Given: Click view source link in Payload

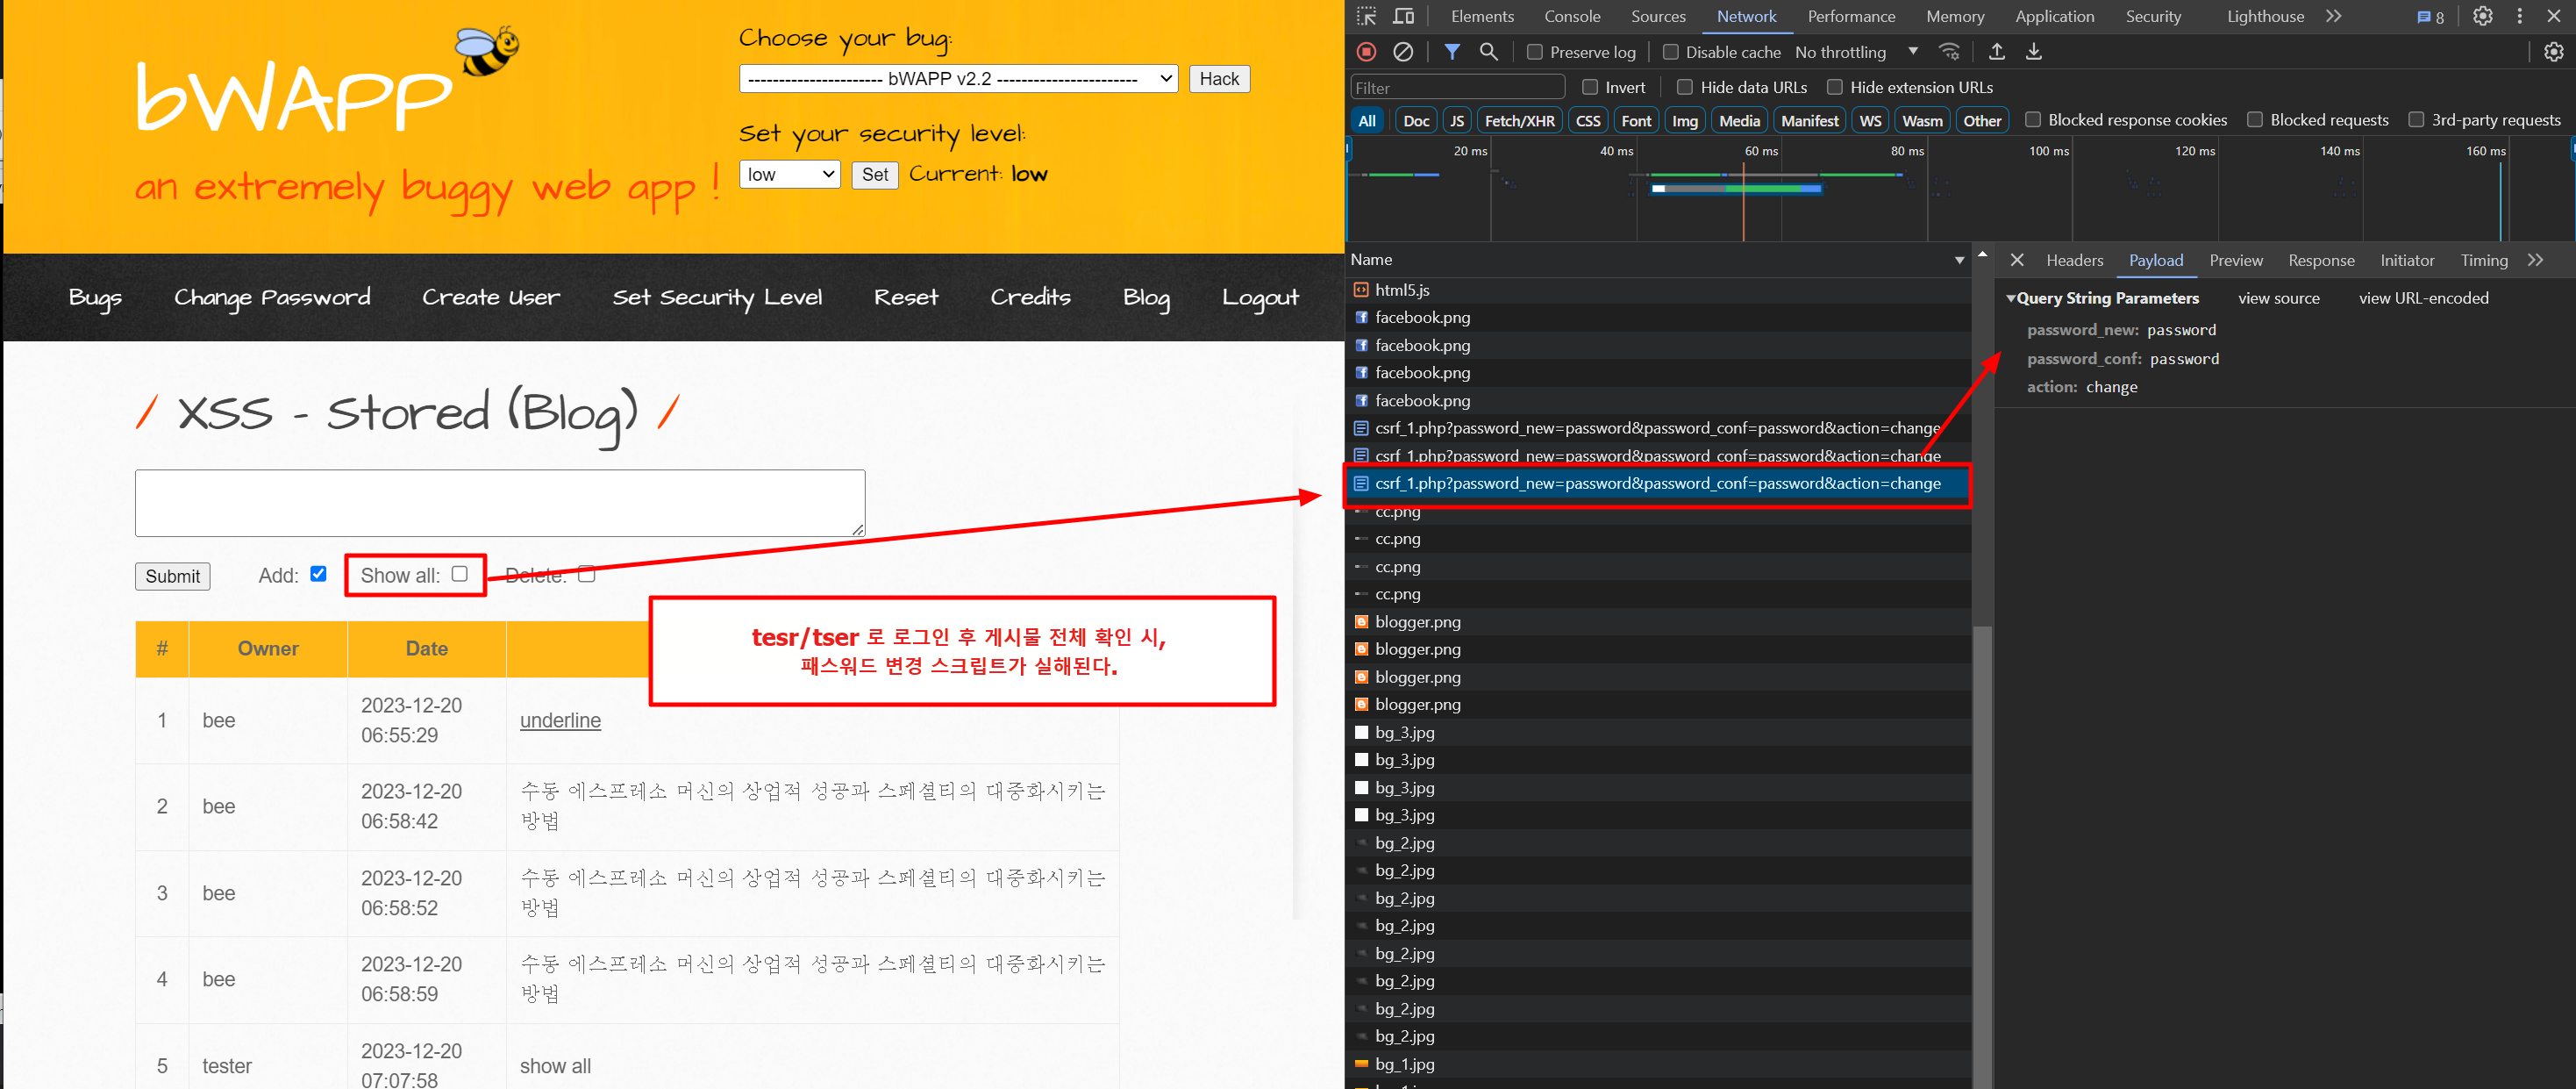Looking at the screenshot, I should pyautogui.click(x=2278, y=298).
